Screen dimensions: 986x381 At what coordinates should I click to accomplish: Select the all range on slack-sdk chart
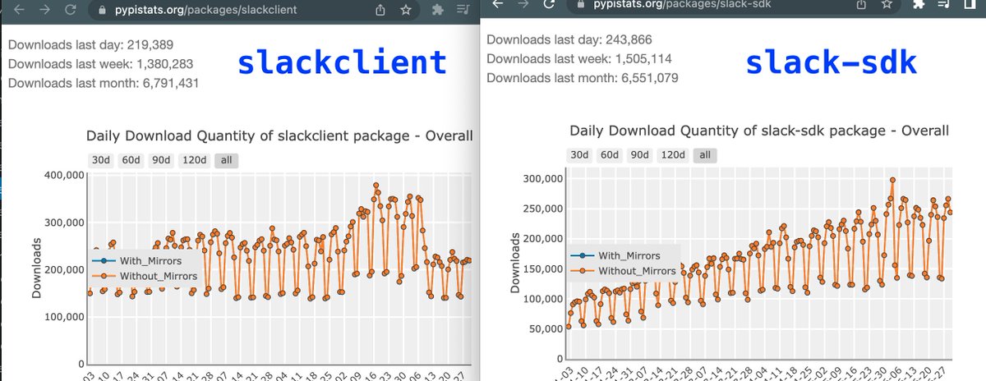(705, 154)
